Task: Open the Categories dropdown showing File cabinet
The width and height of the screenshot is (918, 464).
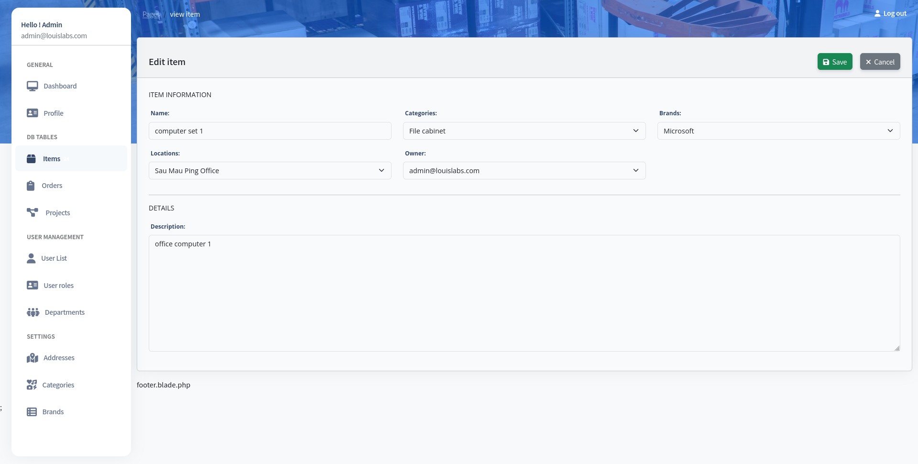Action: pyautogui.click(x=525, y=131)
